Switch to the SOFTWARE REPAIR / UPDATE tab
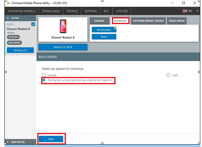Image resolution: width=202 pixels, height=147 pixels. (148, 21)
